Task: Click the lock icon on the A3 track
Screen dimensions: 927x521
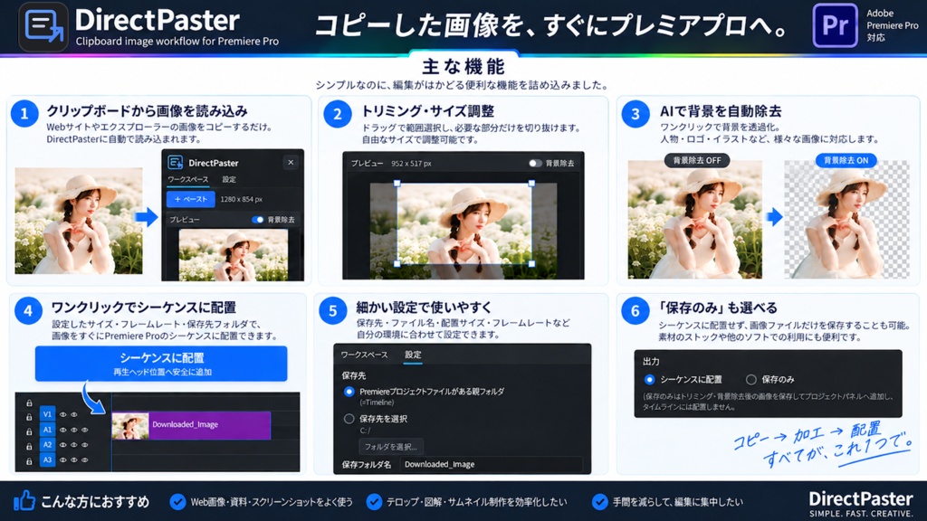Action: tap(29, 461)
